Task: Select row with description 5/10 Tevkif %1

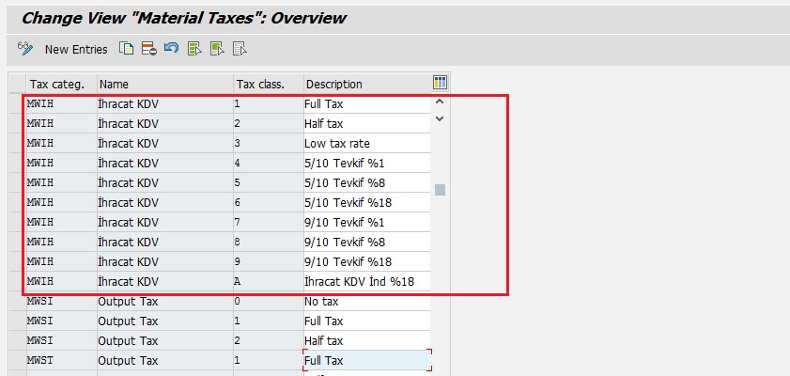Action: click(x=16, y=163)
